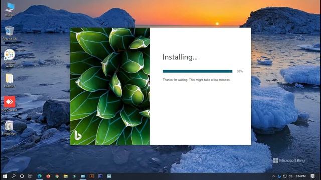Launch the Wallet desktop shortcut
Screen dimensions: 321x180
9,58
